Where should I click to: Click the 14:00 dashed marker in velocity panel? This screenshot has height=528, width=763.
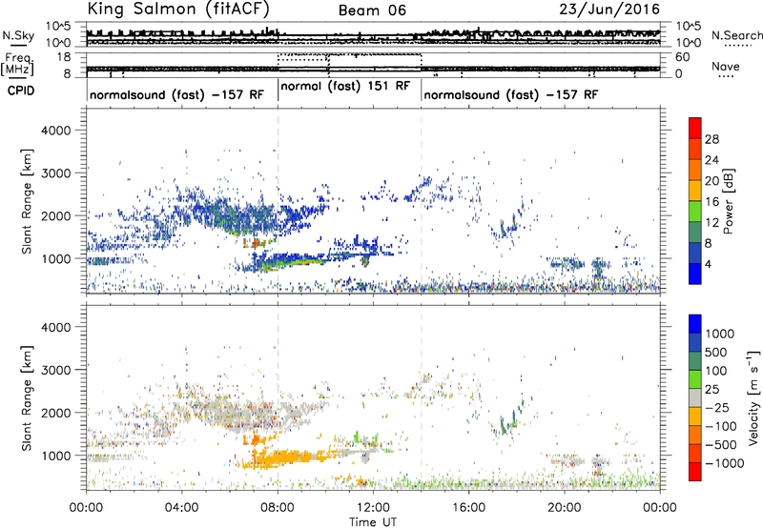pyautogui.click(x=422, y=397)
